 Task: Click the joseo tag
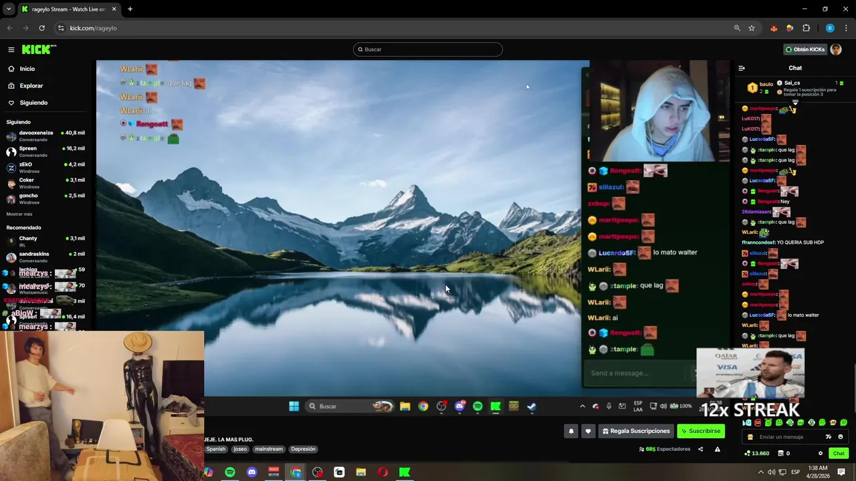coord(240,449)
